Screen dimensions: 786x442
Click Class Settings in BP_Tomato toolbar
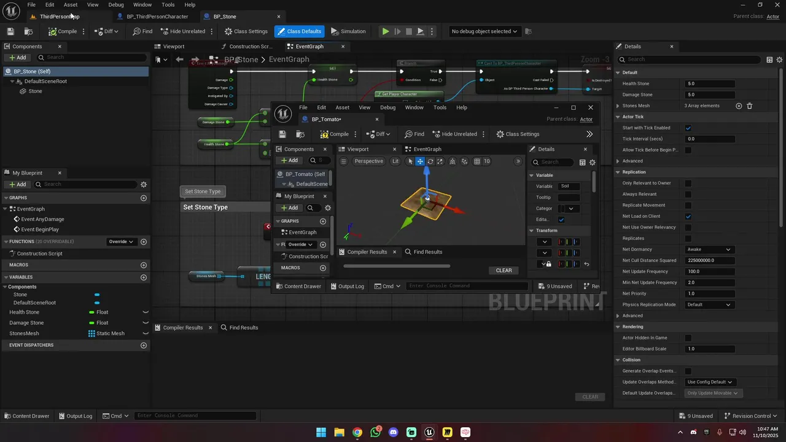coord(518,134)
